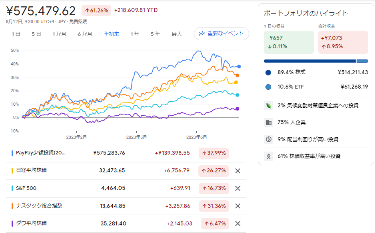This screenshot has height=233, width=375.
Task: Open the 免責条項 disclaimer link
Action: coord(78,22)
